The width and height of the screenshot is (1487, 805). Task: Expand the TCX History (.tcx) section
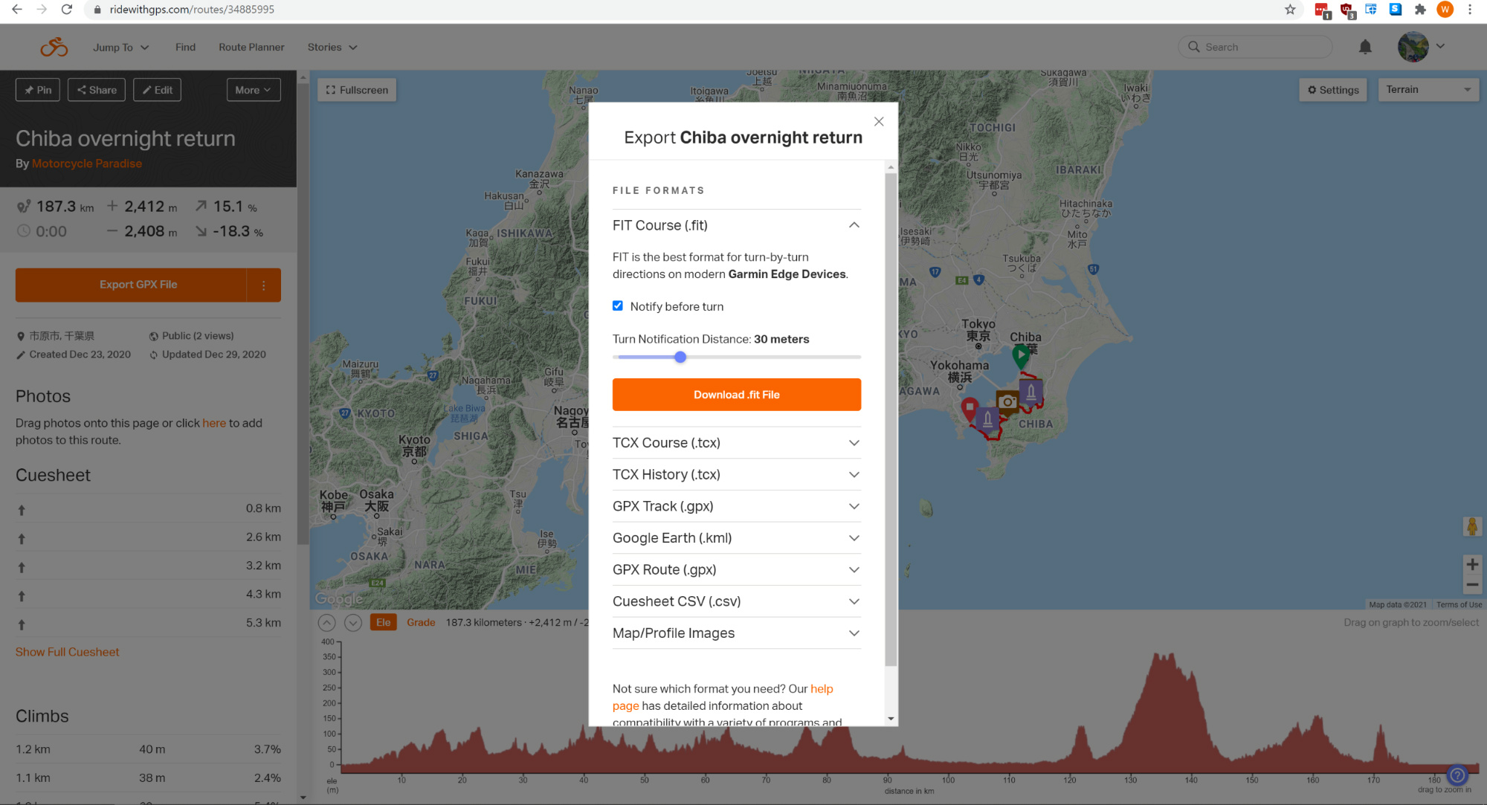point(736,475)
